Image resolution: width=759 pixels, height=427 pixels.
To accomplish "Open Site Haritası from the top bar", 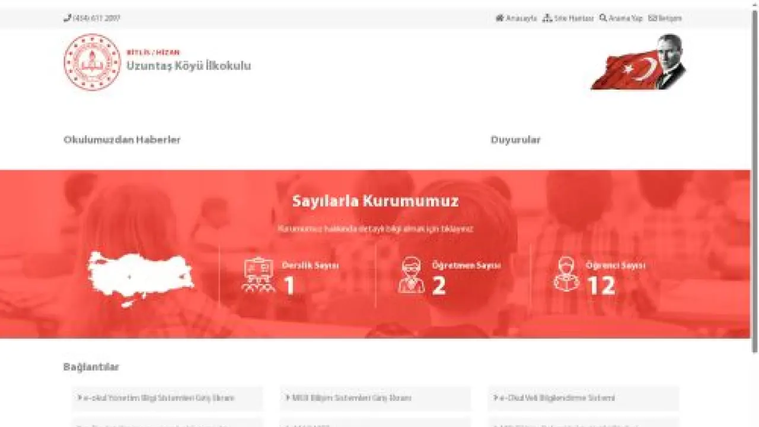I will 568,18.
